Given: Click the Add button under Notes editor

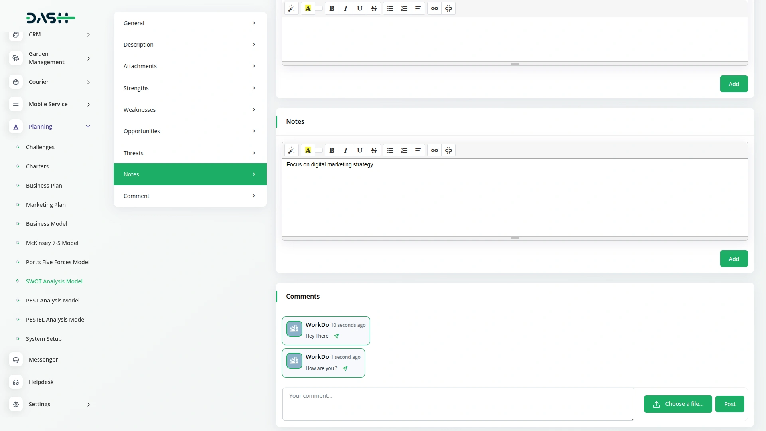Looking at the screenshot, I should click(x=733, y=259).
